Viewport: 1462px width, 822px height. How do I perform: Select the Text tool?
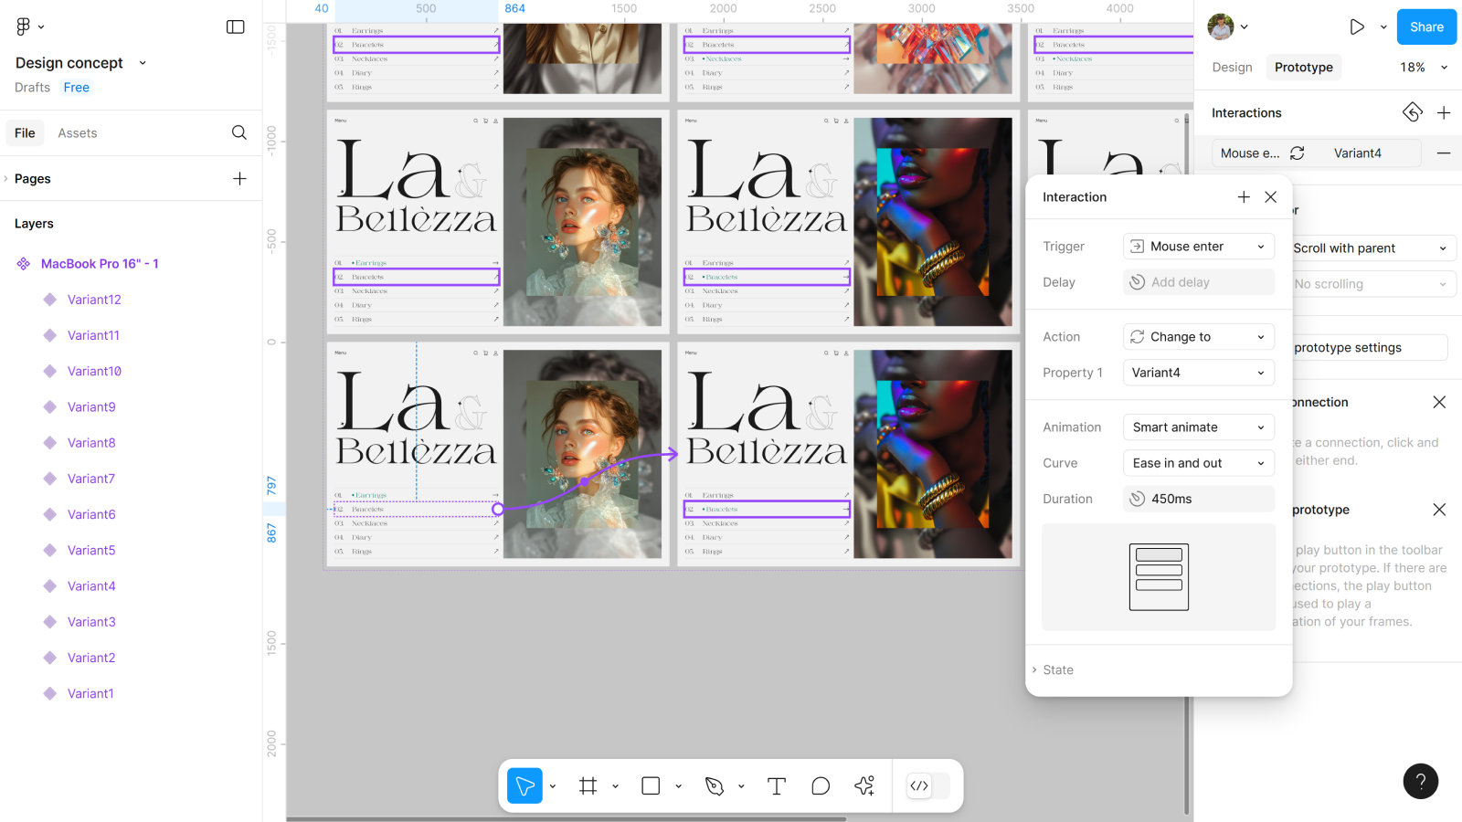click(x=777, y=785)
